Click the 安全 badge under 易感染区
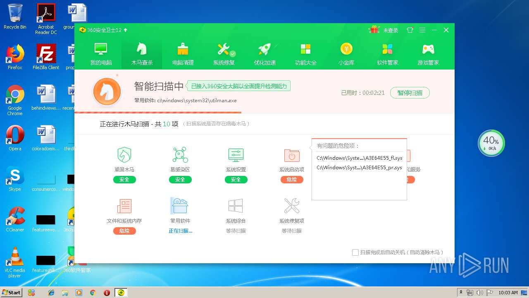This screenshot has width=529, height=298. point(180,180)
